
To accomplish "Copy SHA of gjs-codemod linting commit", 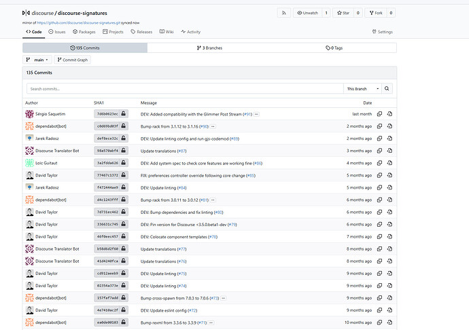I will (x=379, y=139).
